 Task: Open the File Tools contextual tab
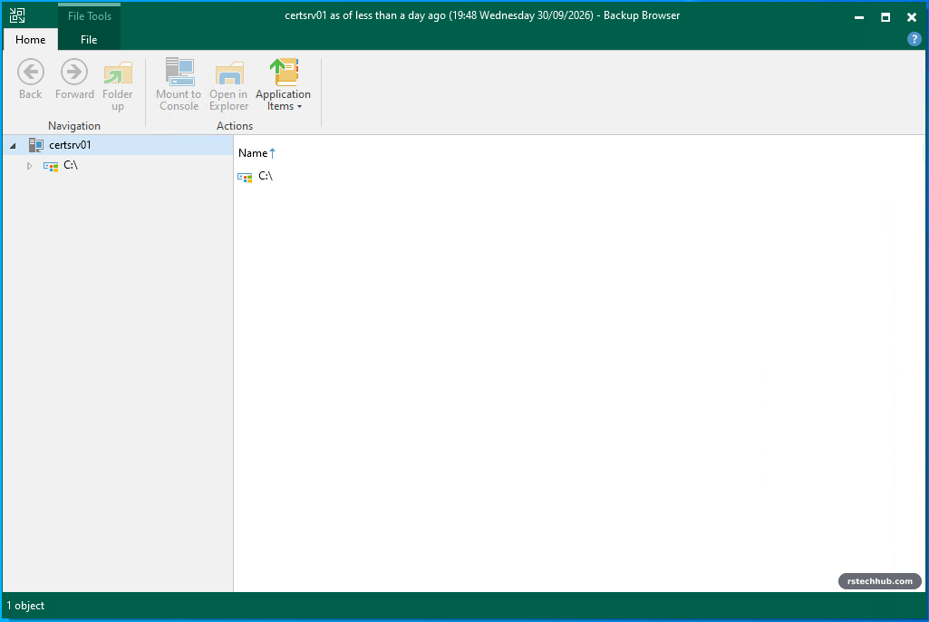click(90, 16)
